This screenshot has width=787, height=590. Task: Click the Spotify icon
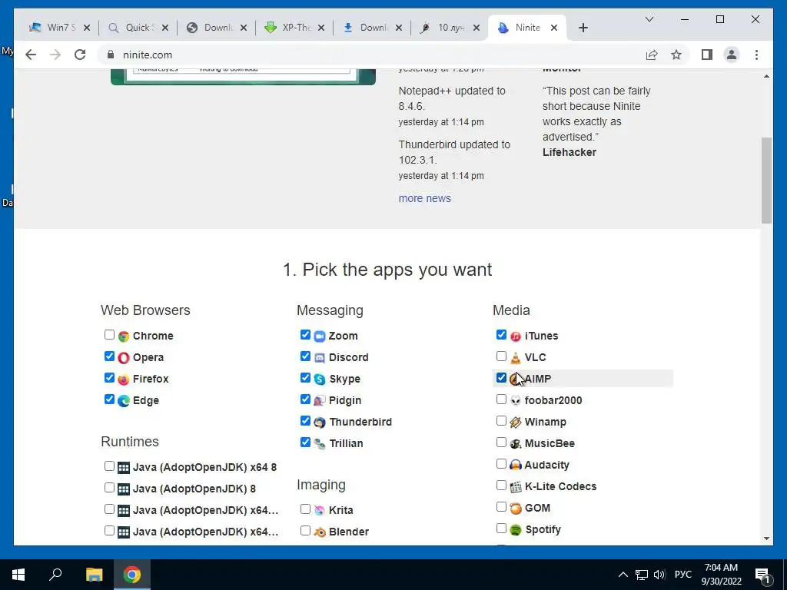tap(516, 530)
